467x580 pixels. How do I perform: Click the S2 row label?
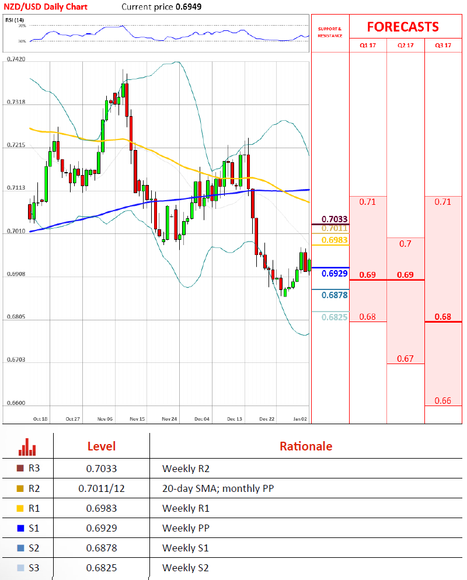click(34, 548)
